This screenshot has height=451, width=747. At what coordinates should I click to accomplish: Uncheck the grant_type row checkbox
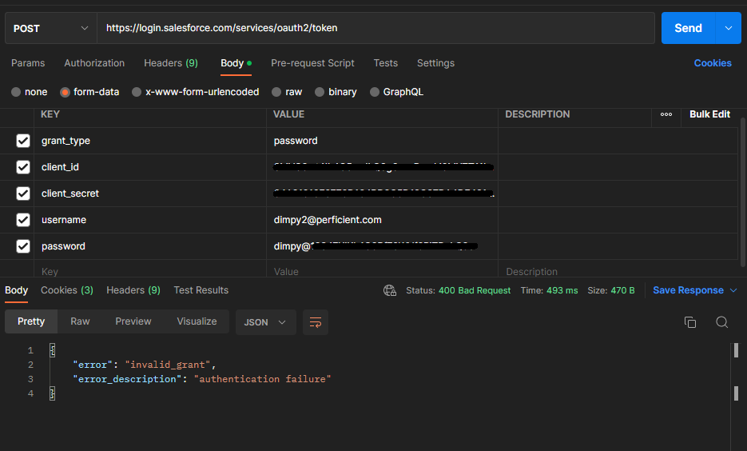[x=23, y=141]
